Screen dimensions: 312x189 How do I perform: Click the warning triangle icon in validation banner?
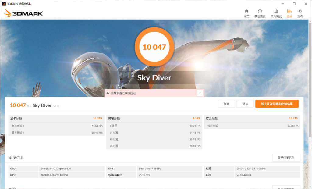108,93
